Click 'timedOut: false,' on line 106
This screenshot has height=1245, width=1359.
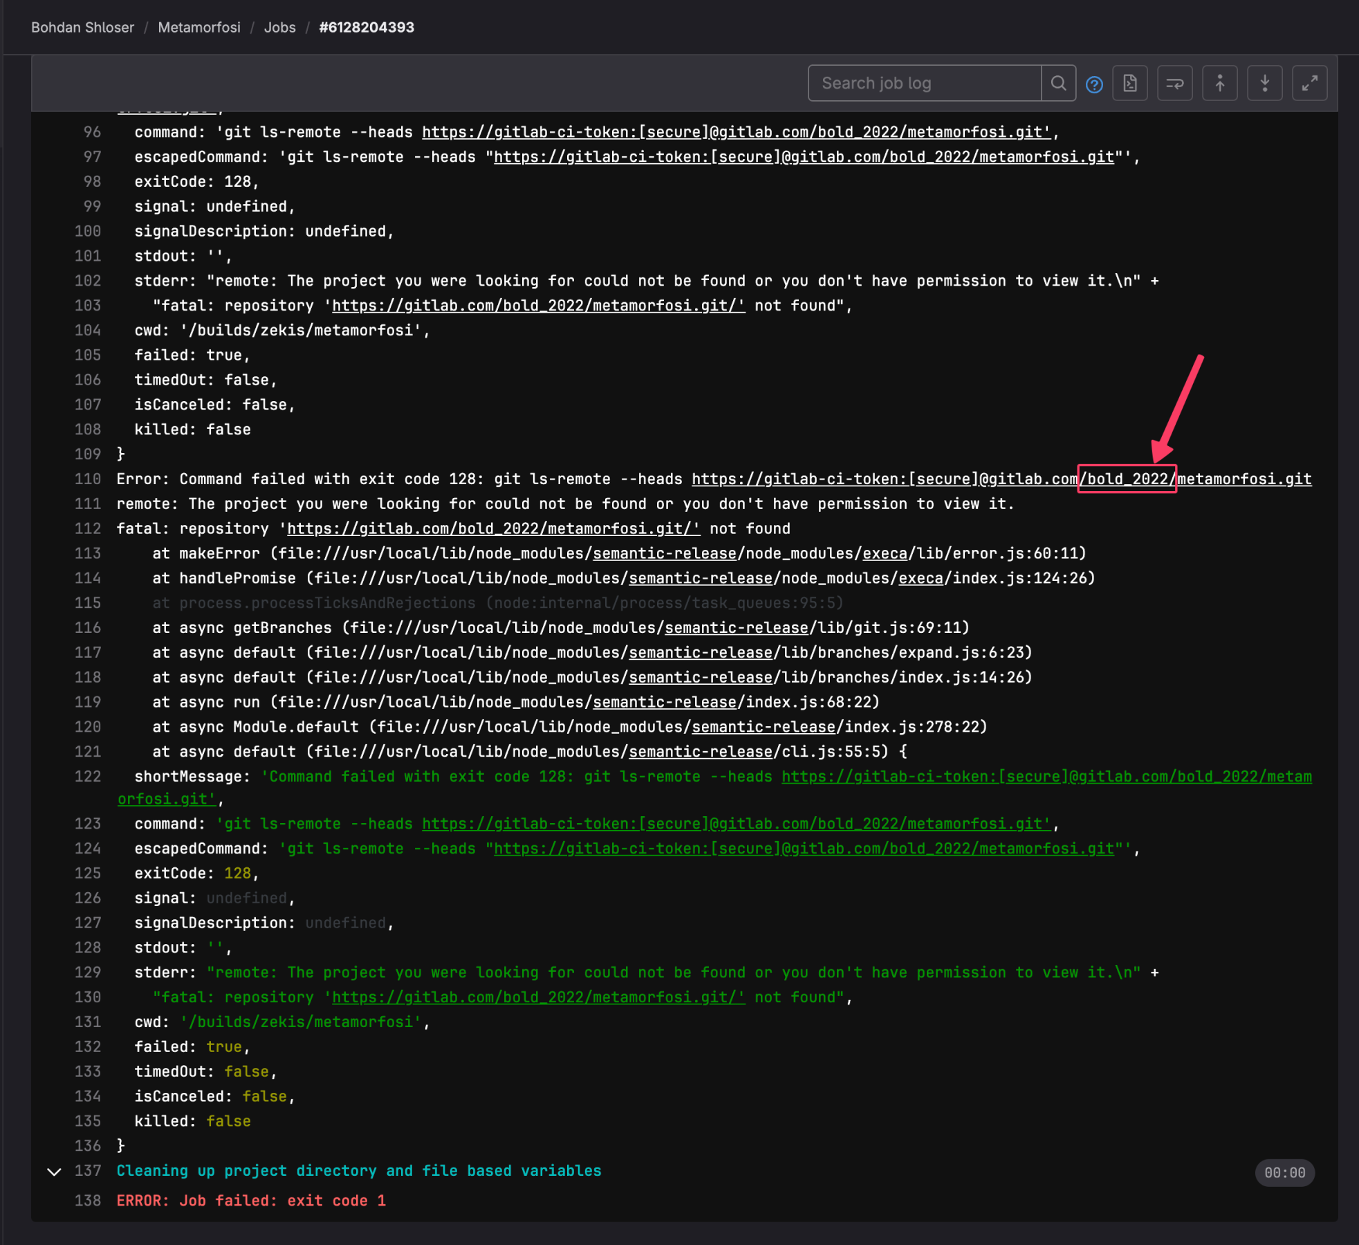[x=205, y=380]
